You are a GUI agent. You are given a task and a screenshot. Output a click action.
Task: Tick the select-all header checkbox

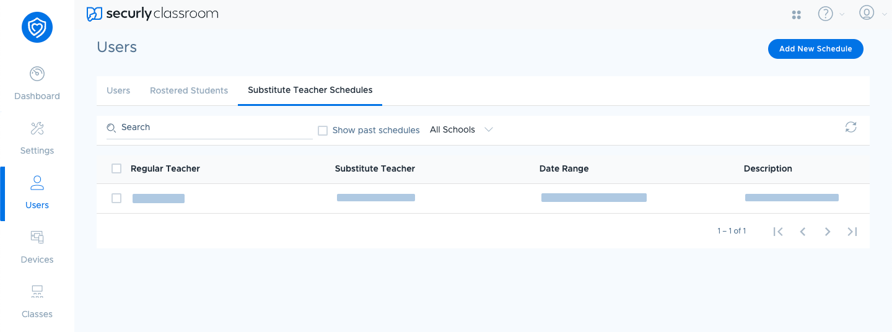pos(116,168)
